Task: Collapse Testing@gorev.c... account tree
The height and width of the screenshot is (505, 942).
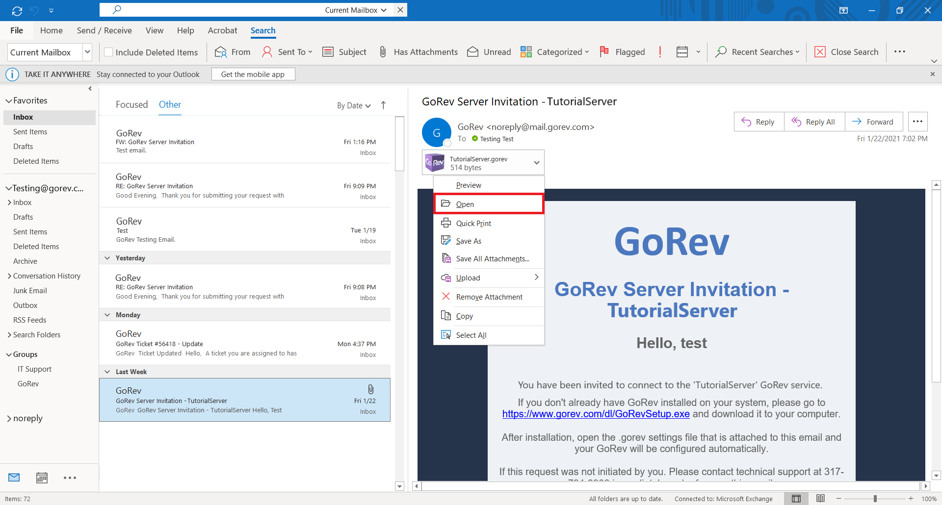Action: point(8,188)
